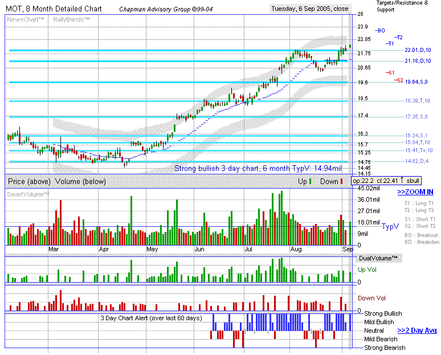Select the DualVolume™ header
The width and height of the screenshot is (441, 355).
(x=378, y=258)
